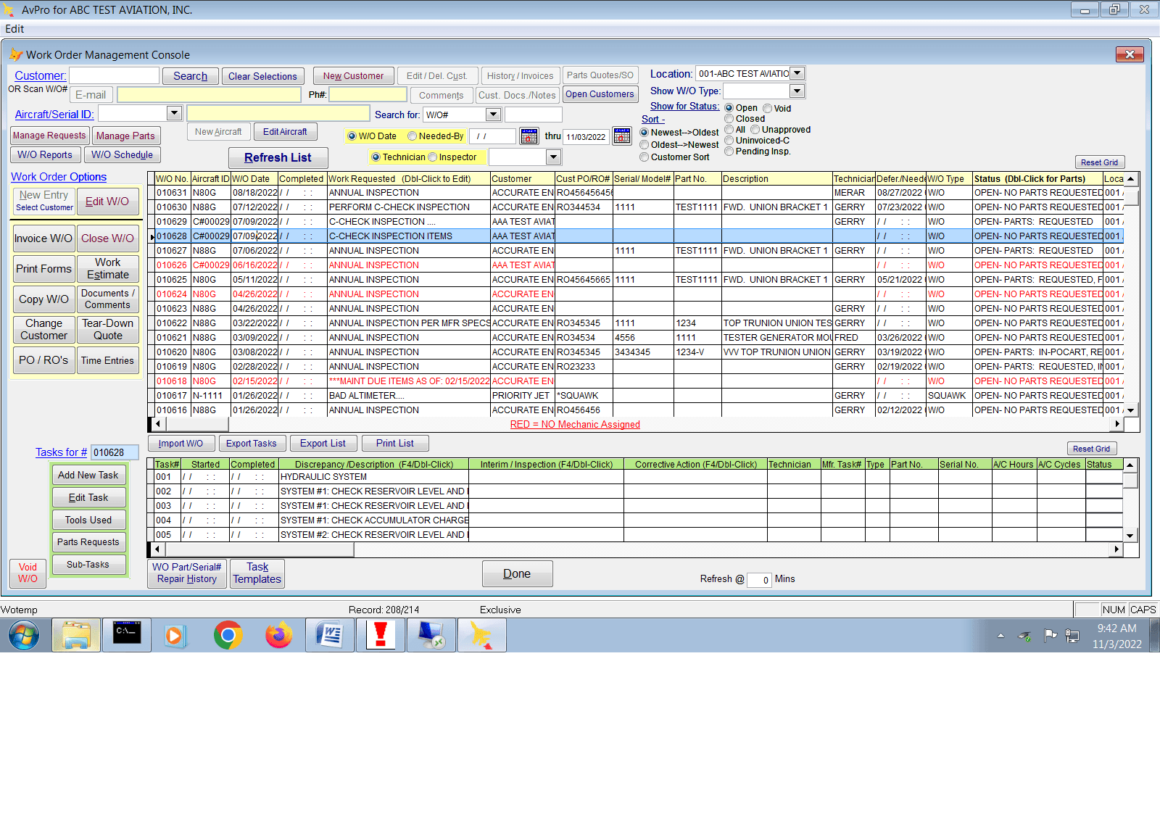Open the Edit menu
This screenshot has height=822, width=1160.
[x=14, y=29]
